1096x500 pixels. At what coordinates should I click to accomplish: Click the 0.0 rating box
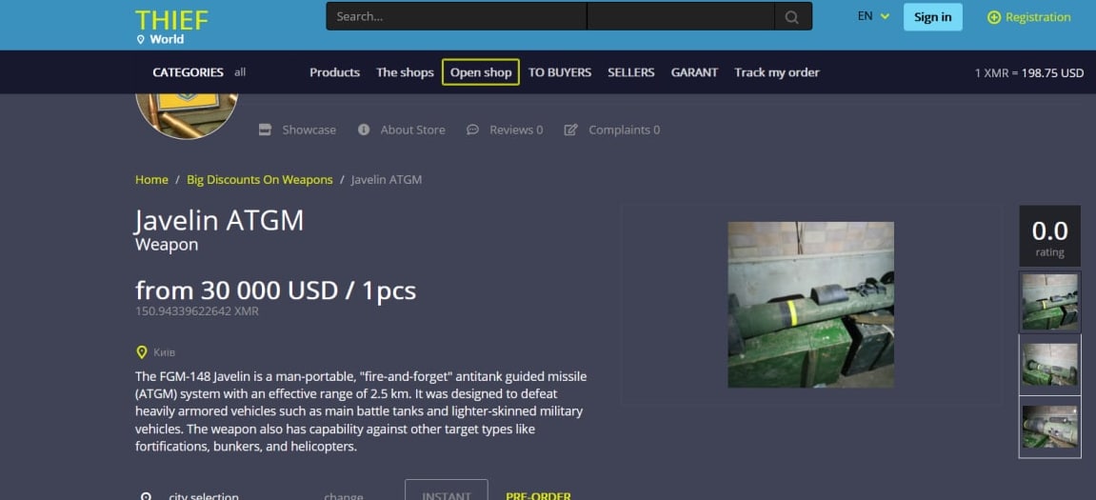tap(1050, 236)
